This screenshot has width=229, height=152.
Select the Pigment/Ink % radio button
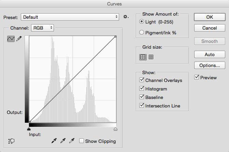(142, 32)
